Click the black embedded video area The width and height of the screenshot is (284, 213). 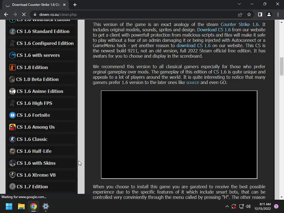[179, 135]
